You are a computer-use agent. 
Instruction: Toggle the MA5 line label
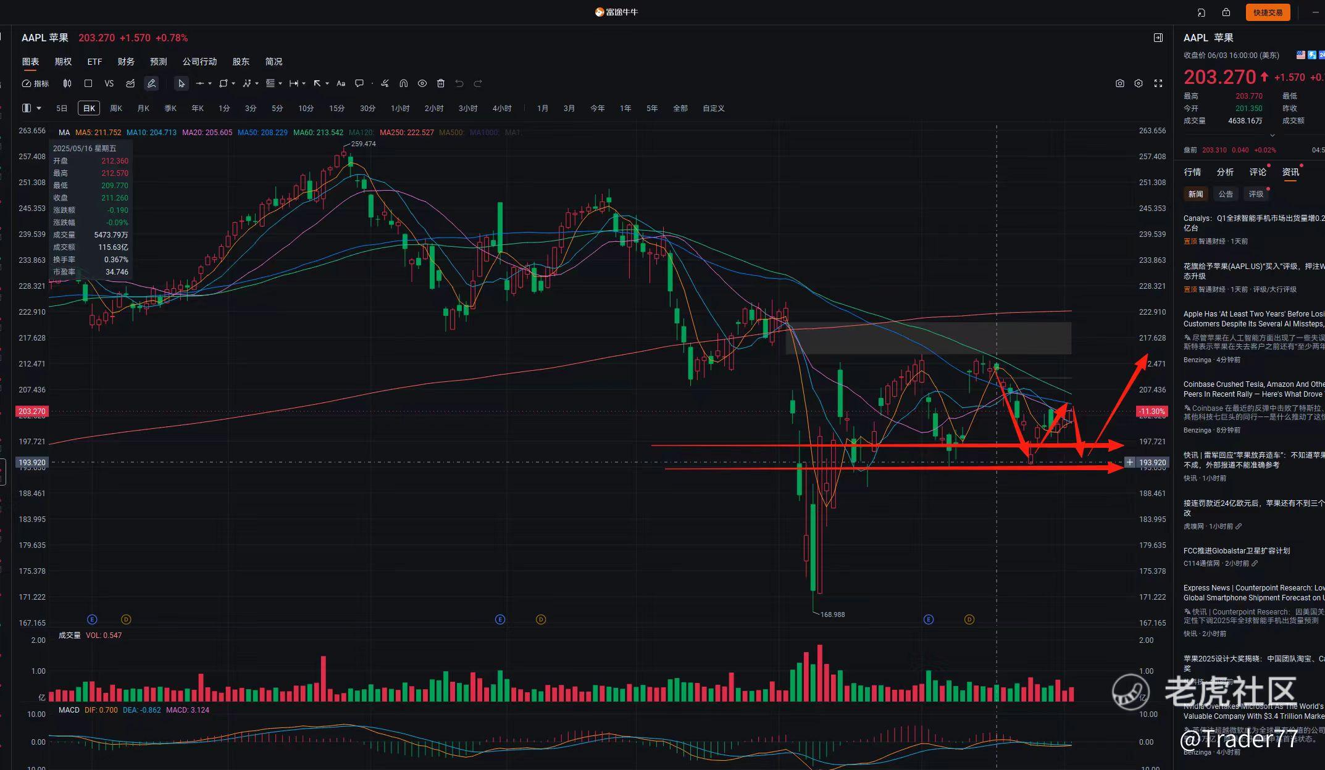coord(98,132)
